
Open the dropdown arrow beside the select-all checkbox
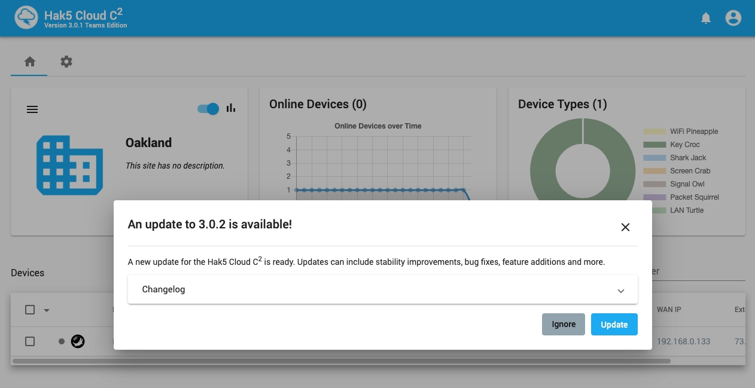point(47,310)
